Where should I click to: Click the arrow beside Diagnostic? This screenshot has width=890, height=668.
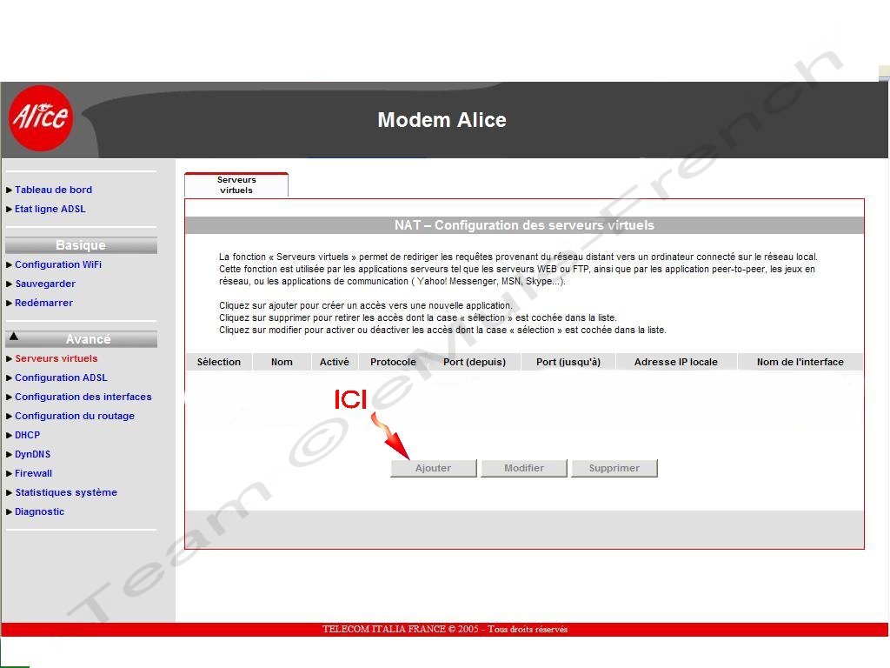click(9, 512)
